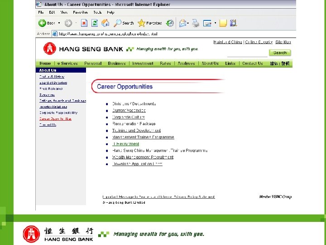
Task: Open Divisions / Departments list item
Action: pyautogui.click(x=134, y=104)
